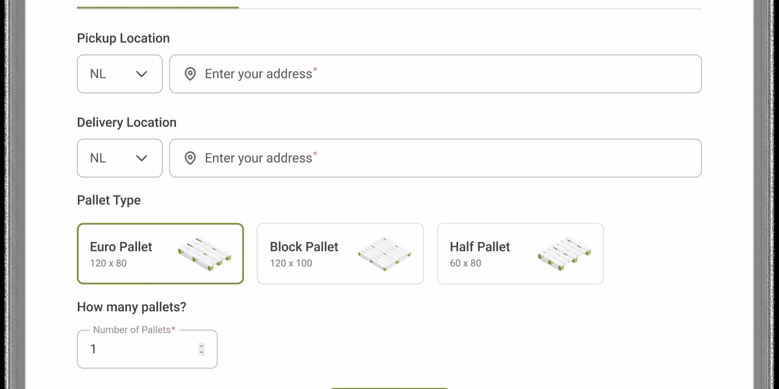Screen dimensions: 779x389
Task: Click the How many pallets? heading
Action: pyautogui.click(x=132, y=307)
